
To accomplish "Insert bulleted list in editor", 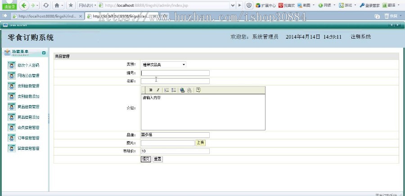I will [x=174, y=90].
